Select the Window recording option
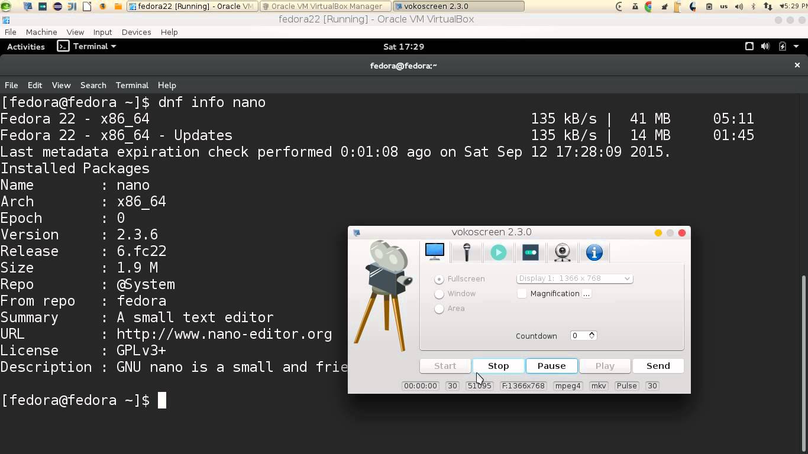This screenshot has width=808, height=454. tap(439, 294)
